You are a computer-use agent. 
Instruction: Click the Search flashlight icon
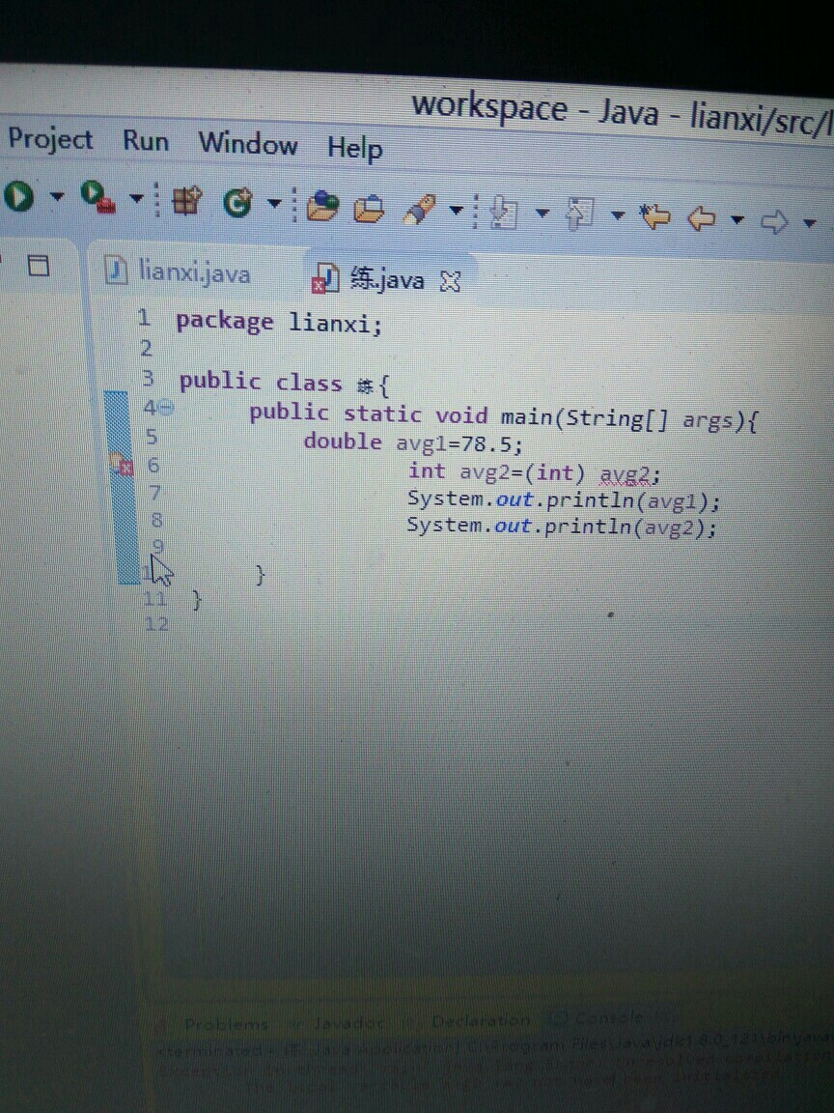point(419,210)
